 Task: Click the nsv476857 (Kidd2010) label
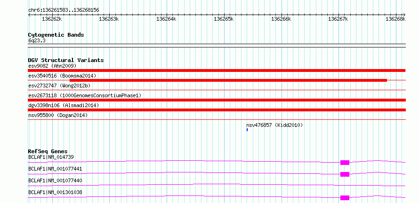(x=274, y=125)
